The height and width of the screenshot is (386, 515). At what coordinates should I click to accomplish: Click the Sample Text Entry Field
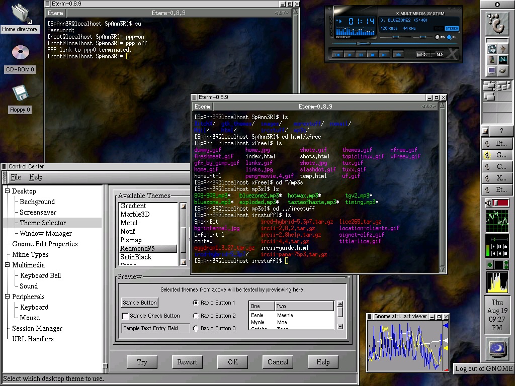156,328
